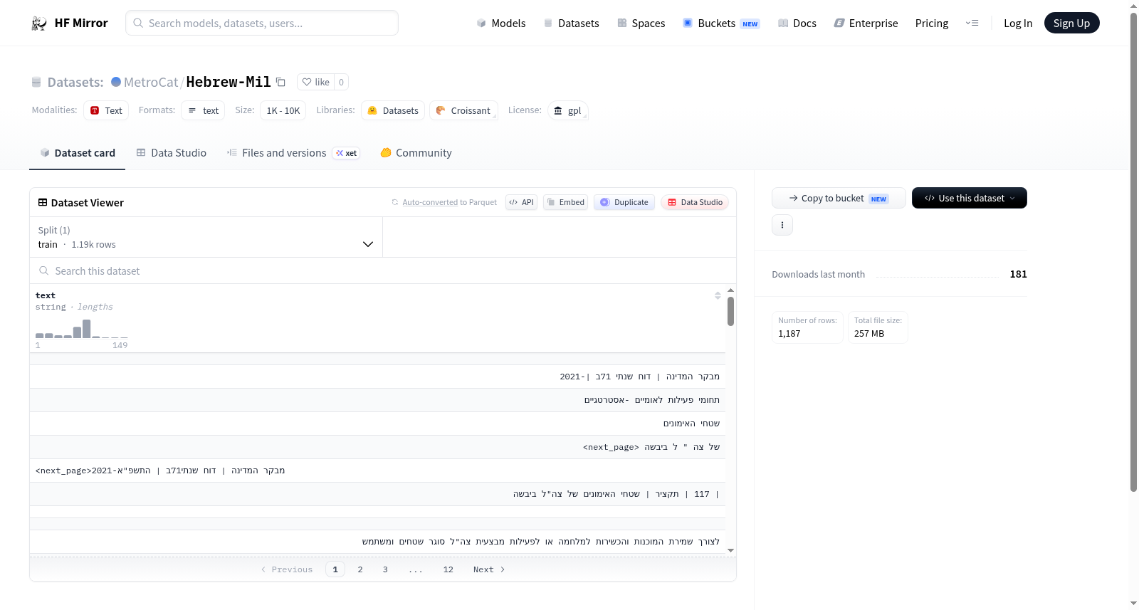Click like count 0 badge

(x=341, y=82)
